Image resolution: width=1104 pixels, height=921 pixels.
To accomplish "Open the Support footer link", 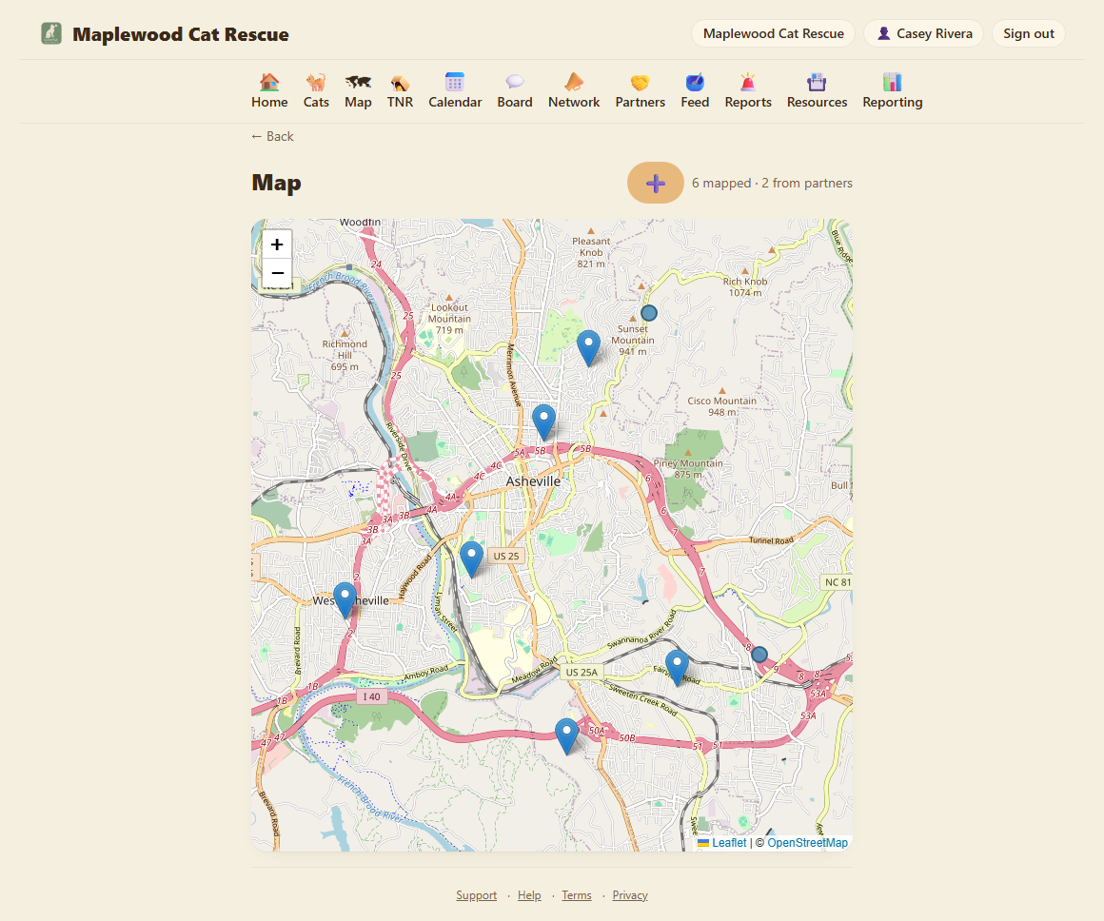I will pyautogui.click(x=476, y=895).
